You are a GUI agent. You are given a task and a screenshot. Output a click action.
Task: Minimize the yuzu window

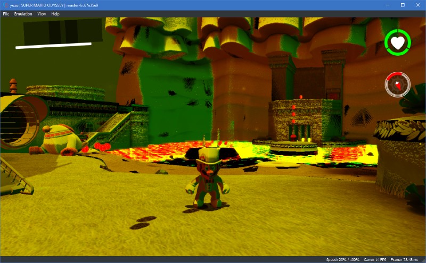388,5
